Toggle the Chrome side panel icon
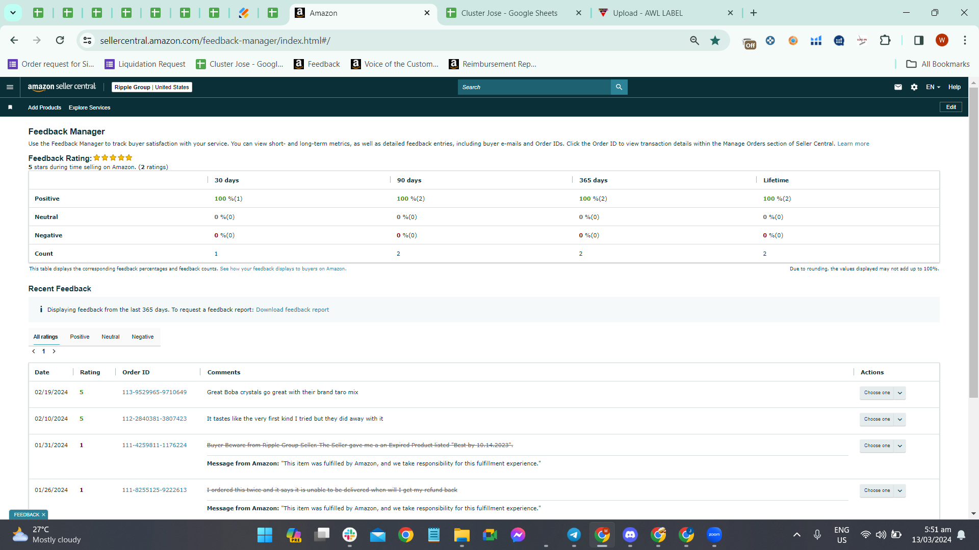This screenshot has width=979, height=550. tap(919, 40)
